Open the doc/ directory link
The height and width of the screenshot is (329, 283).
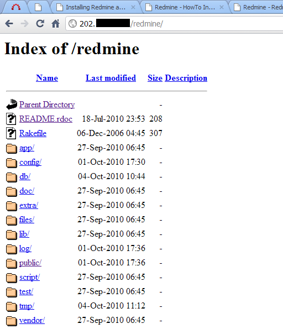27,191
